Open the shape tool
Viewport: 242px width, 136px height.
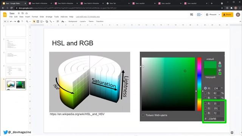coord(47,22)
